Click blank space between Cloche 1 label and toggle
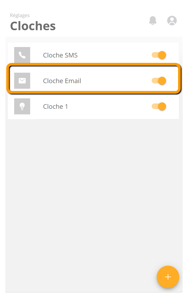The height and width of the screenshot is (298, 188). [109, 106]
